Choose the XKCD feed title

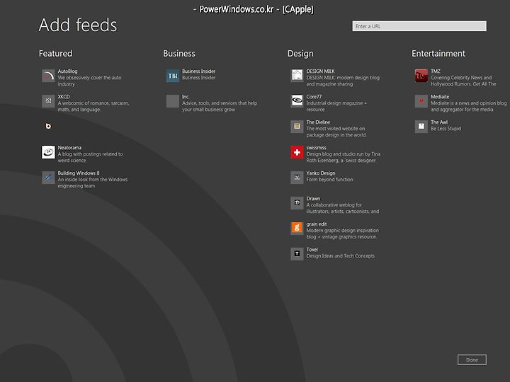[x=64, y=96]
